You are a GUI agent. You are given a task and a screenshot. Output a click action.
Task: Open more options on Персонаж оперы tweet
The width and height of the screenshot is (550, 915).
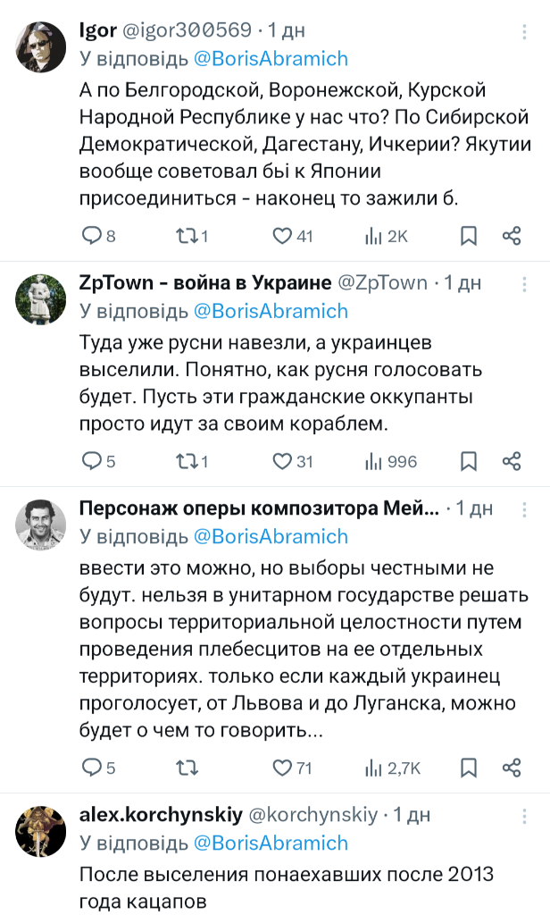point(523,509)
